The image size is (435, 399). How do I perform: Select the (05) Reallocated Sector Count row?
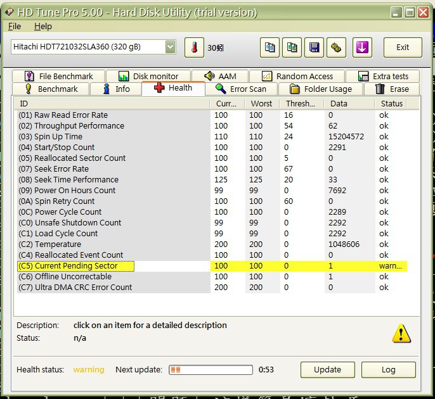point(212,158)
